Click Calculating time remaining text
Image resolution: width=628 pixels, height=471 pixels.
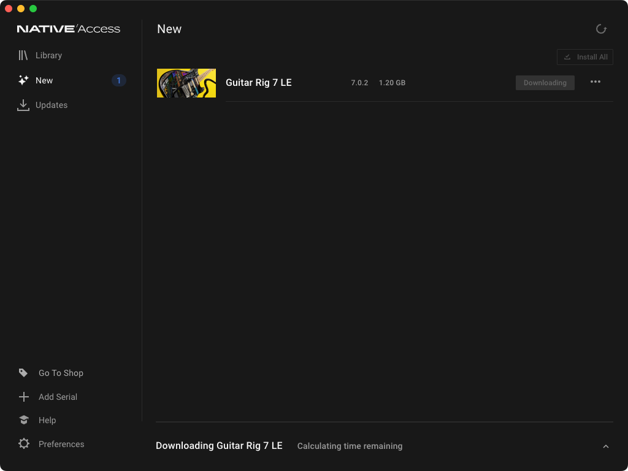coord(350,446)
